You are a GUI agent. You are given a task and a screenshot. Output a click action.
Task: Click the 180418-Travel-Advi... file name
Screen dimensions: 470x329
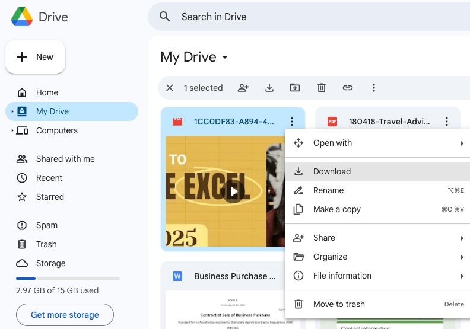pos(389,122)
